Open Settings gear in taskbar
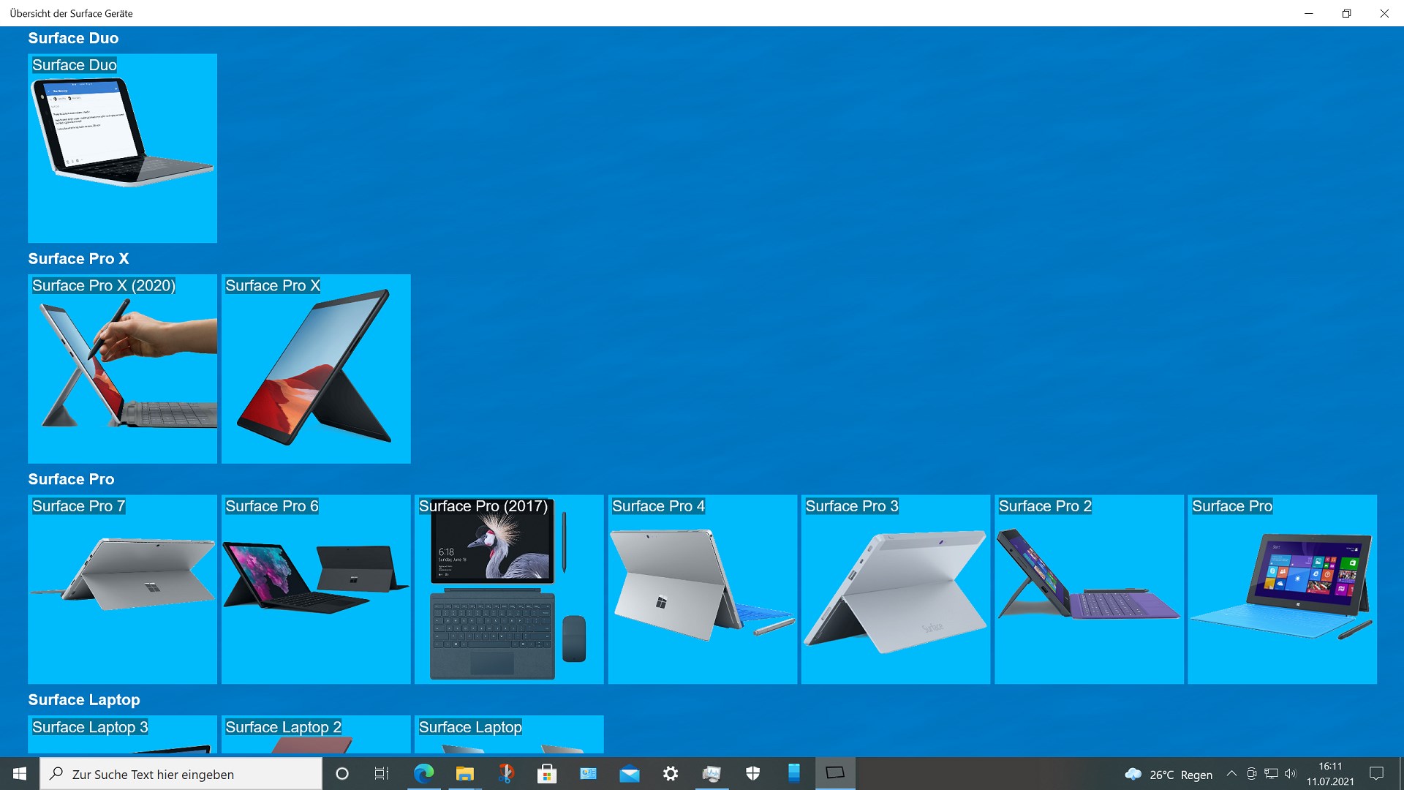 point(670,774)
